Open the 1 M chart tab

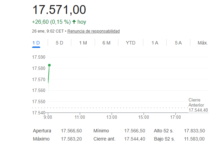tap(83, 43)
